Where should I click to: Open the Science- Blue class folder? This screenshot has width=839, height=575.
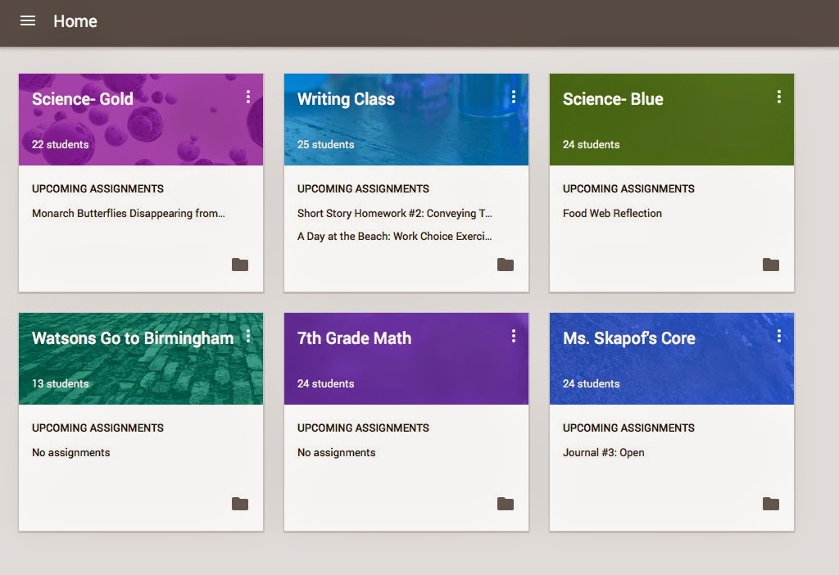pos(771,265)
